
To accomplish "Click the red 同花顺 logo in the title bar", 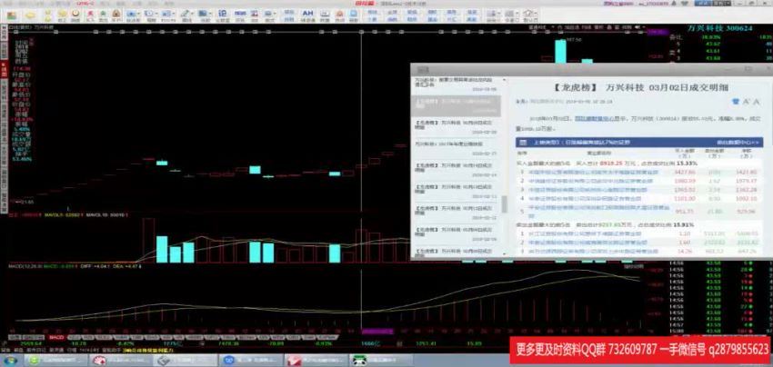I will 364,4.
